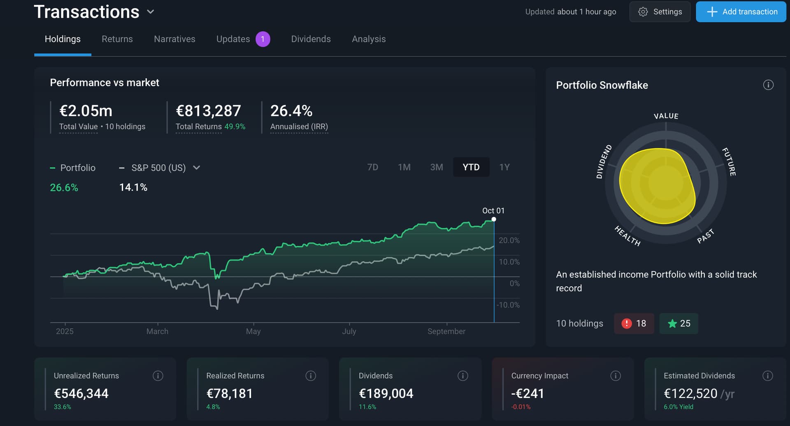Viewport: 790px width, 426px height.
Task: Click the Portfolio Snowflake info icon
Action: [x=768, y=85]
